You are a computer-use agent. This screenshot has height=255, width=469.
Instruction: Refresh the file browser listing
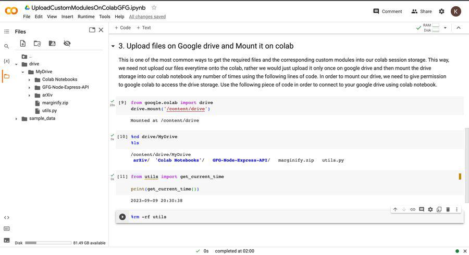(38, 44)
